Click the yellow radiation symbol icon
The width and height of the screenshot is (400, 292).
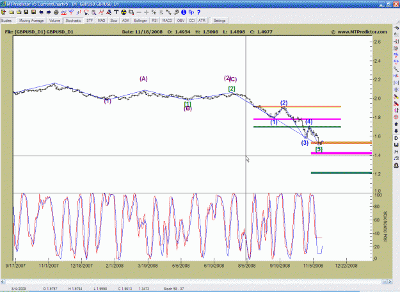[x=124, y=12]
